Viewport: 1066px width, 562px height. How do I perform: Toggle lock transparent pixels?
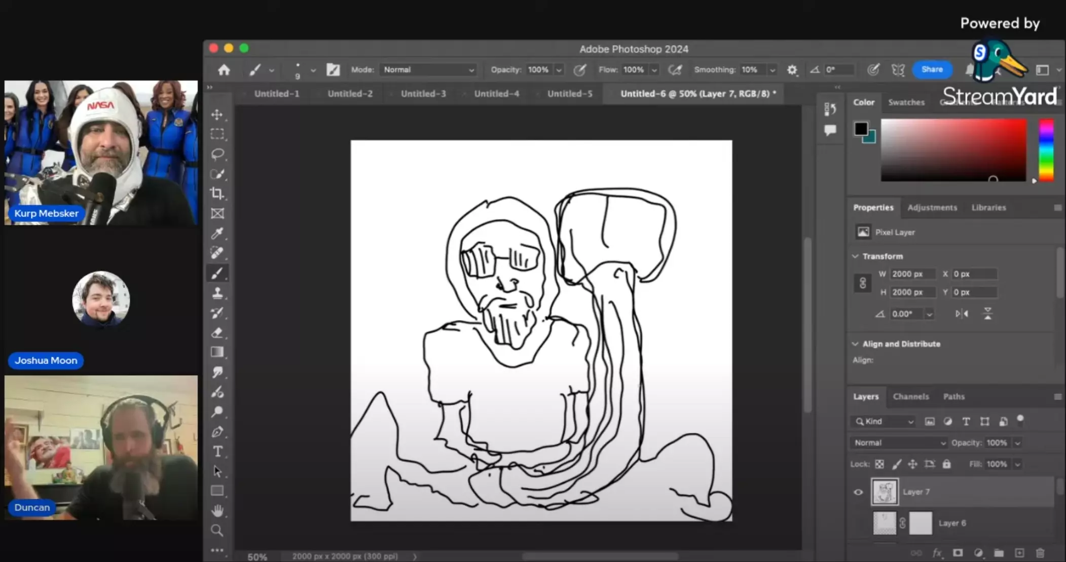coord(879,464)
